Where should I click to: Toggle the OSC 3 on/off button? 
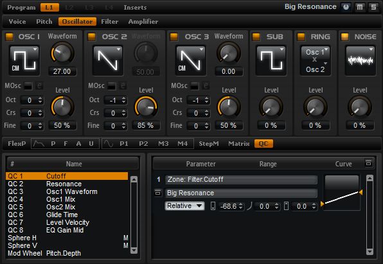pyautogui.click(x=174, y=37)
